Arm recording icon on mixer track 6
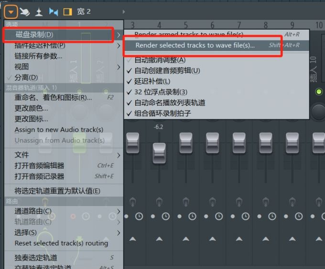This screenshot has height=269, width=325. coord(212,202)
